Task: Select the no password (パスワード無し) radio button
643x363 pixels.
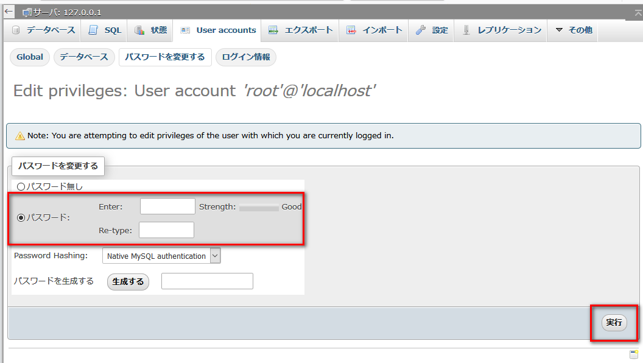Action: [21, 187]
